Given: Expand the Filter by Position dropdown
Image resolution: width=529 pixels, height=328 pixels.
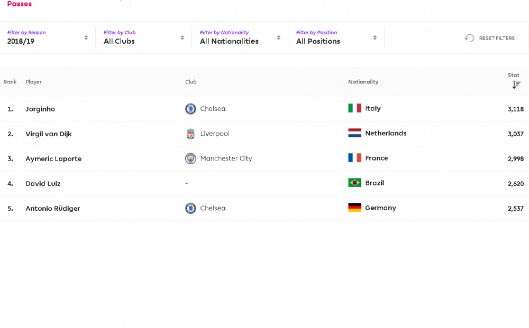Looking at the screenshot, I should [336, 38].
